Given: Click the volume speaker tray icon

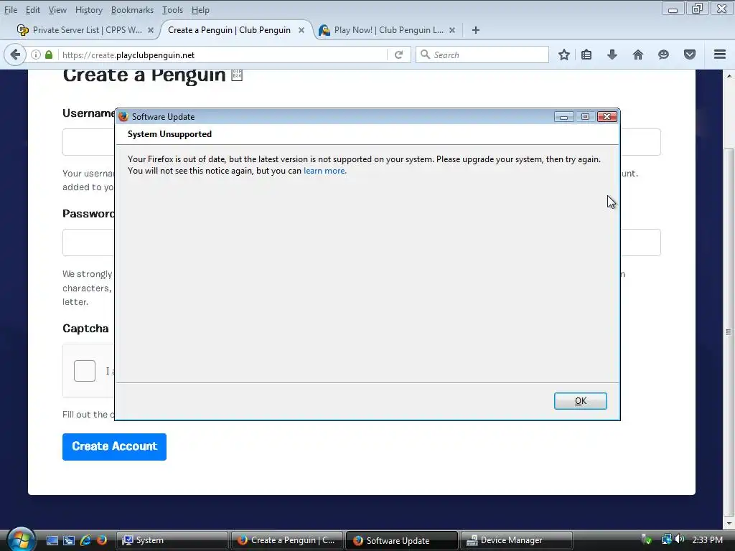Looking at the screenshot, I should click(x=679, y=540).
